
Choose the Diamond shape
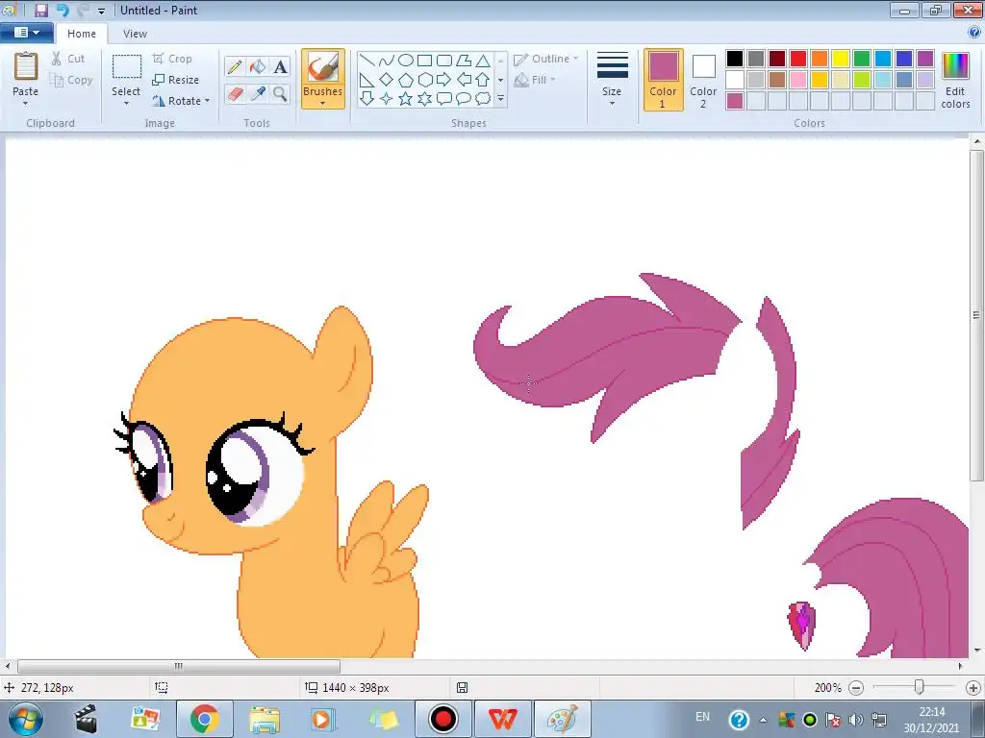point(387,80)
